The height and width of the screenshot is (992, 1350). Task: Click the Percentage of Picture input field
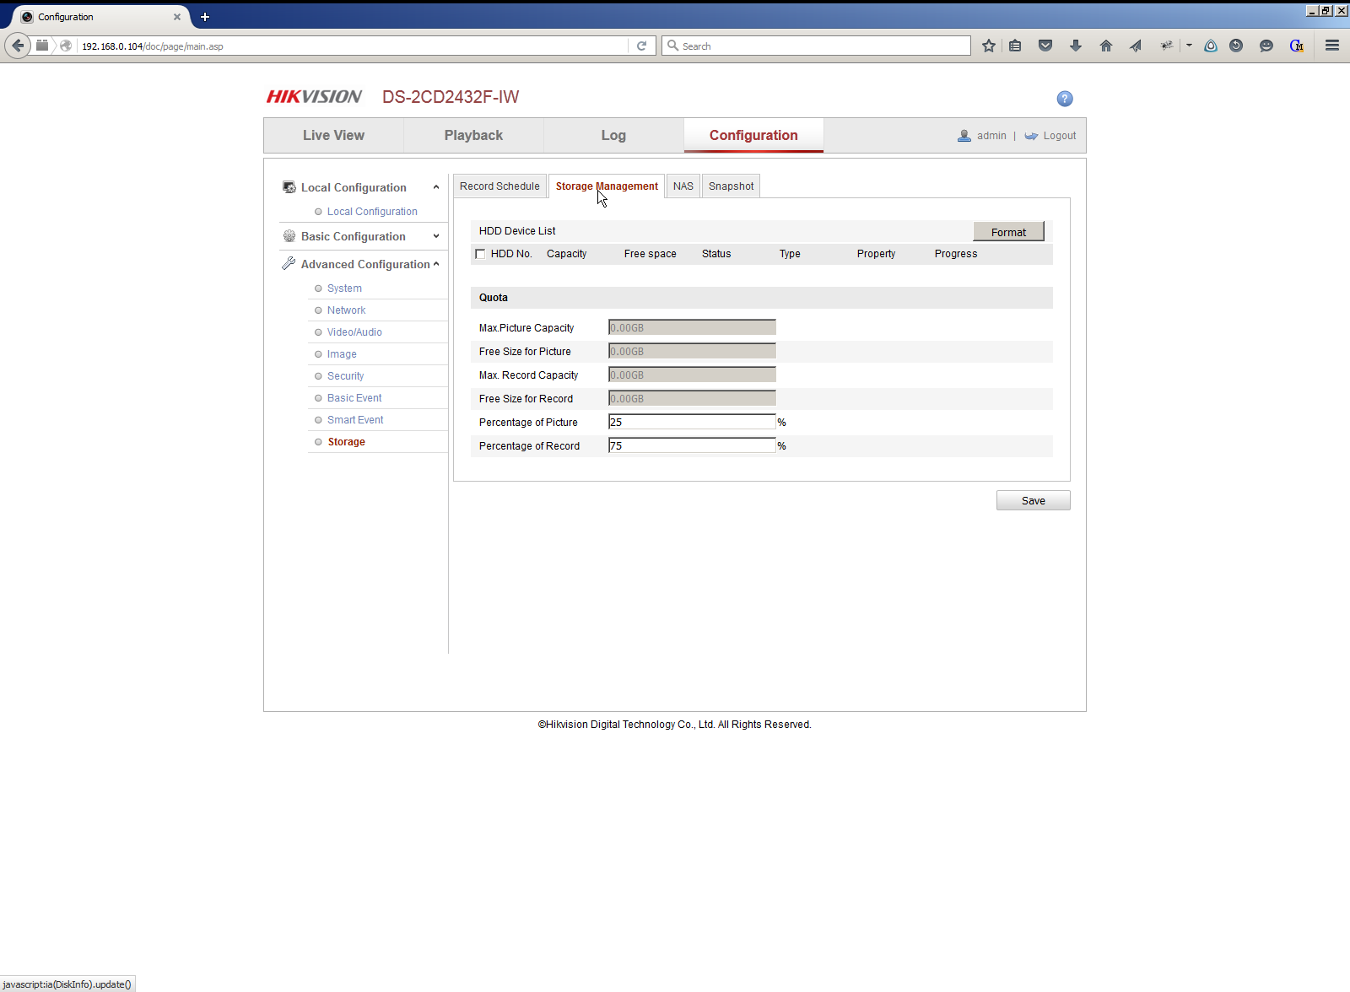coord(692,422)
